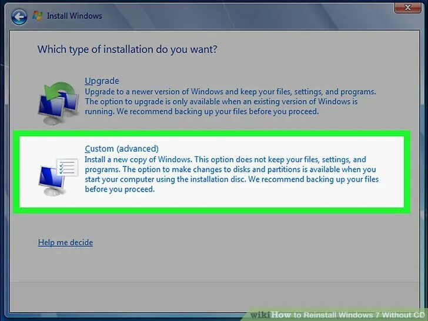Click the 'Which type of installation do you want?' heading
The image size is (428, 321).
(127, 49)
